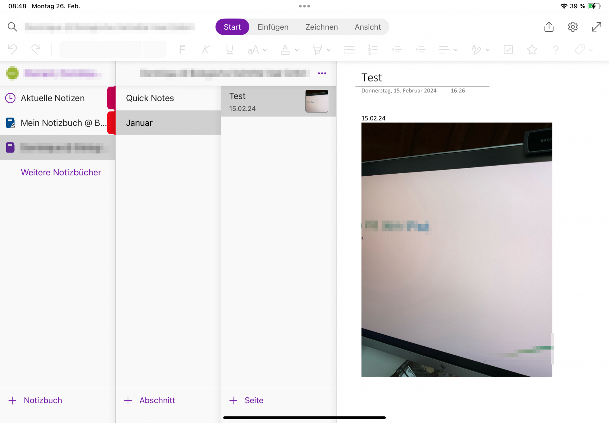Open the share sheet

[x=549, y=27]
